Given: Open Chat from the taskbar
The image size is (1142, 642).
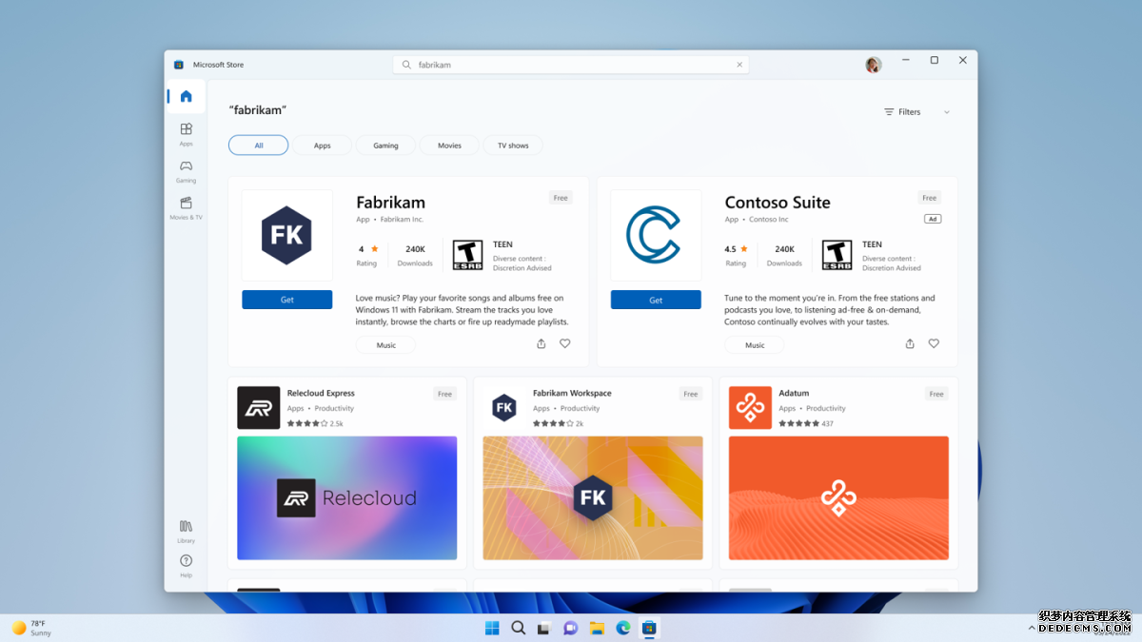Looking at the screenshot, I should coord(570,628).
